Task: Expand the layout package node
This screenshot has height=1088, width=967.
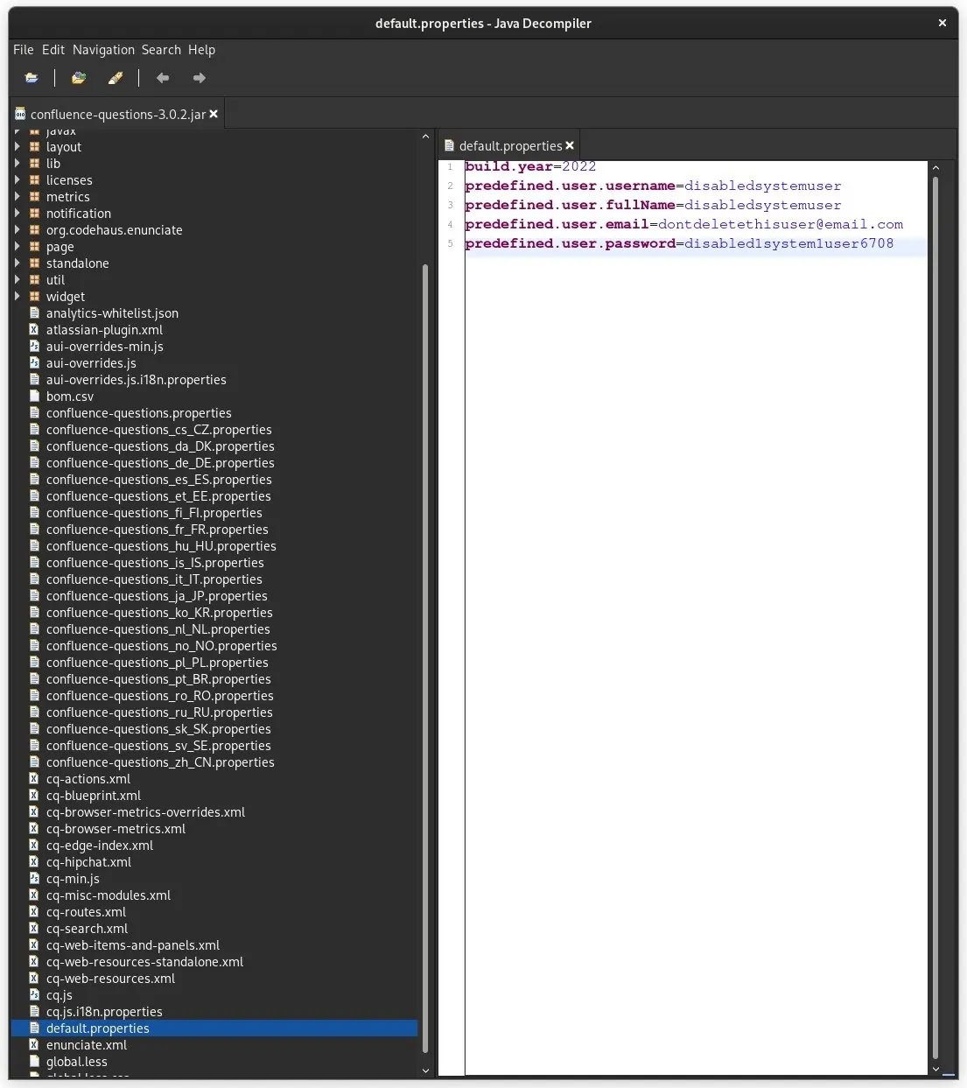Action: coord(18,147)
